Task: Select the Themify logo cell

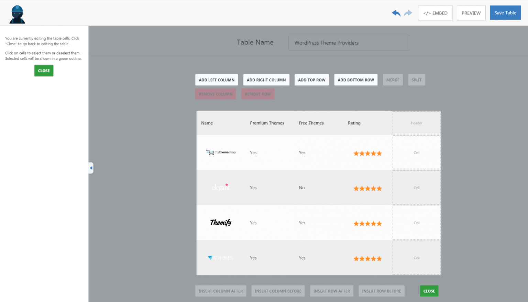Action: pos(221,223)
